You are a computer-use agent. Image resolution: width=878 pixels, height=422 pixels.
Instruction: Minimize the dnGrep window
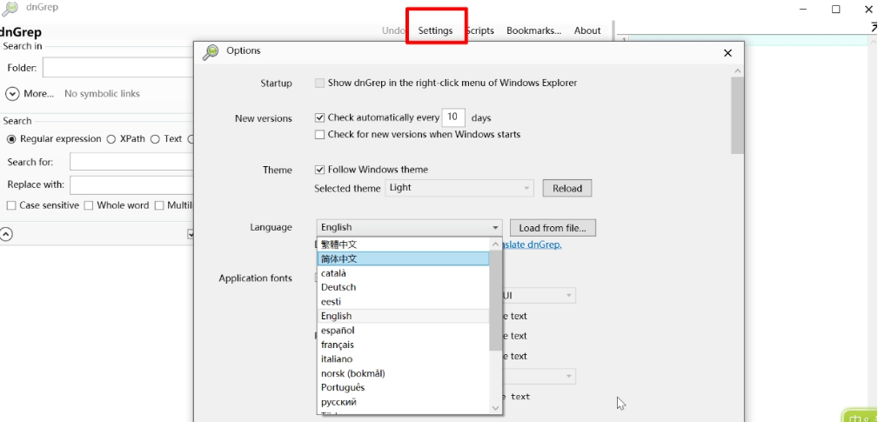click(x=803, y=9)
